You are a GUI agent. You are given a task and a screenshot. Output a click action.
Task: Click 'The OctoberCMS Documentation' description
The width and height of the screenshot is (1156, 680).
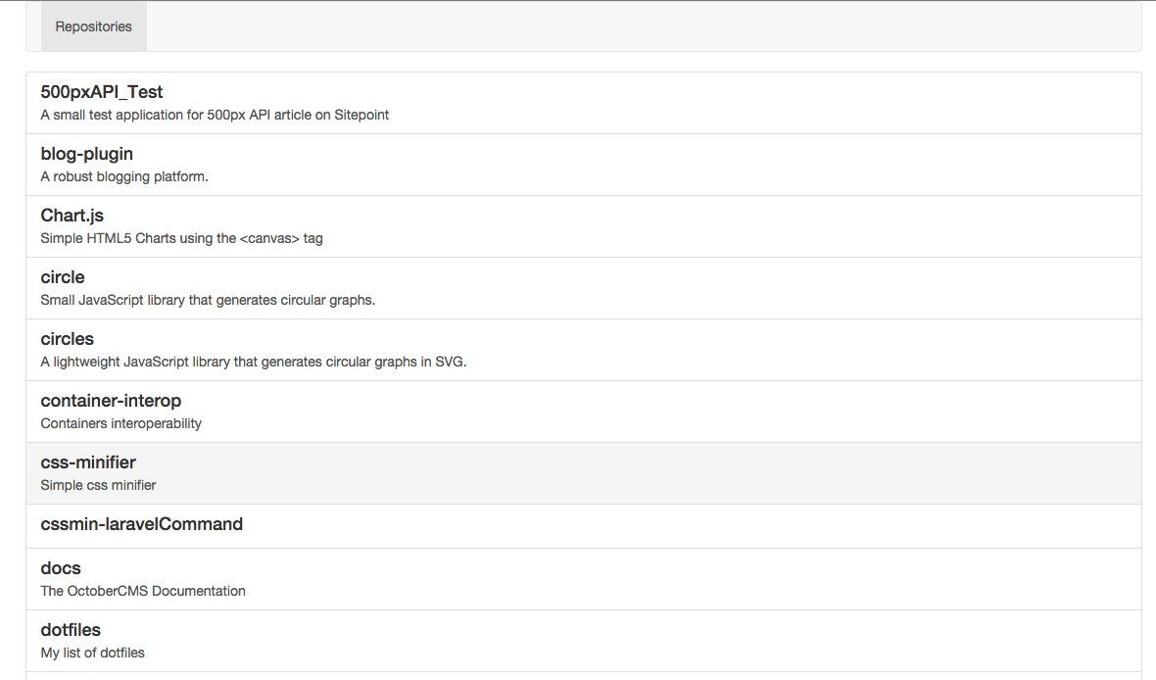(143, 591)
